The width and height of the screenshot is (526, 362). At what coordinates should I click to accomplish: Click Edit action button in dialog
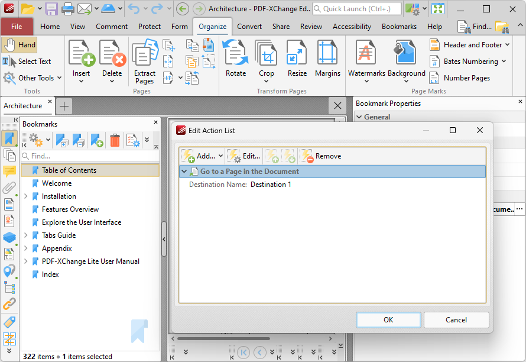tap(244, 156)
